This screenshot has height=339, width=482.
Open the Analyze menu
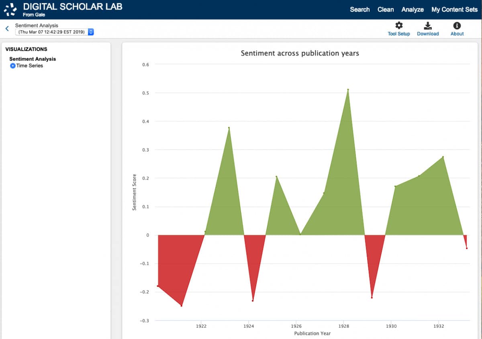pyautogui.click(x=413, y=9)
